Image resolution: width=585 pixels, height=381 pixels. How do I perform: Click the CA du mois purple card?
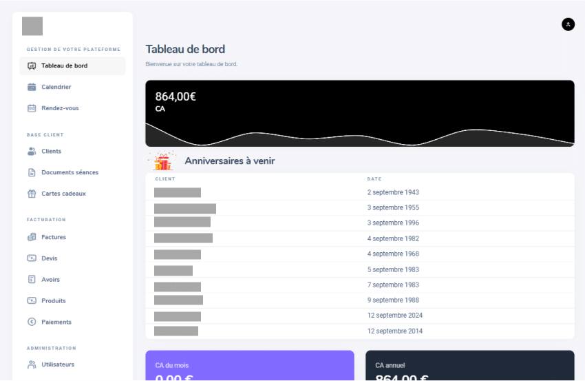point(250,366)
